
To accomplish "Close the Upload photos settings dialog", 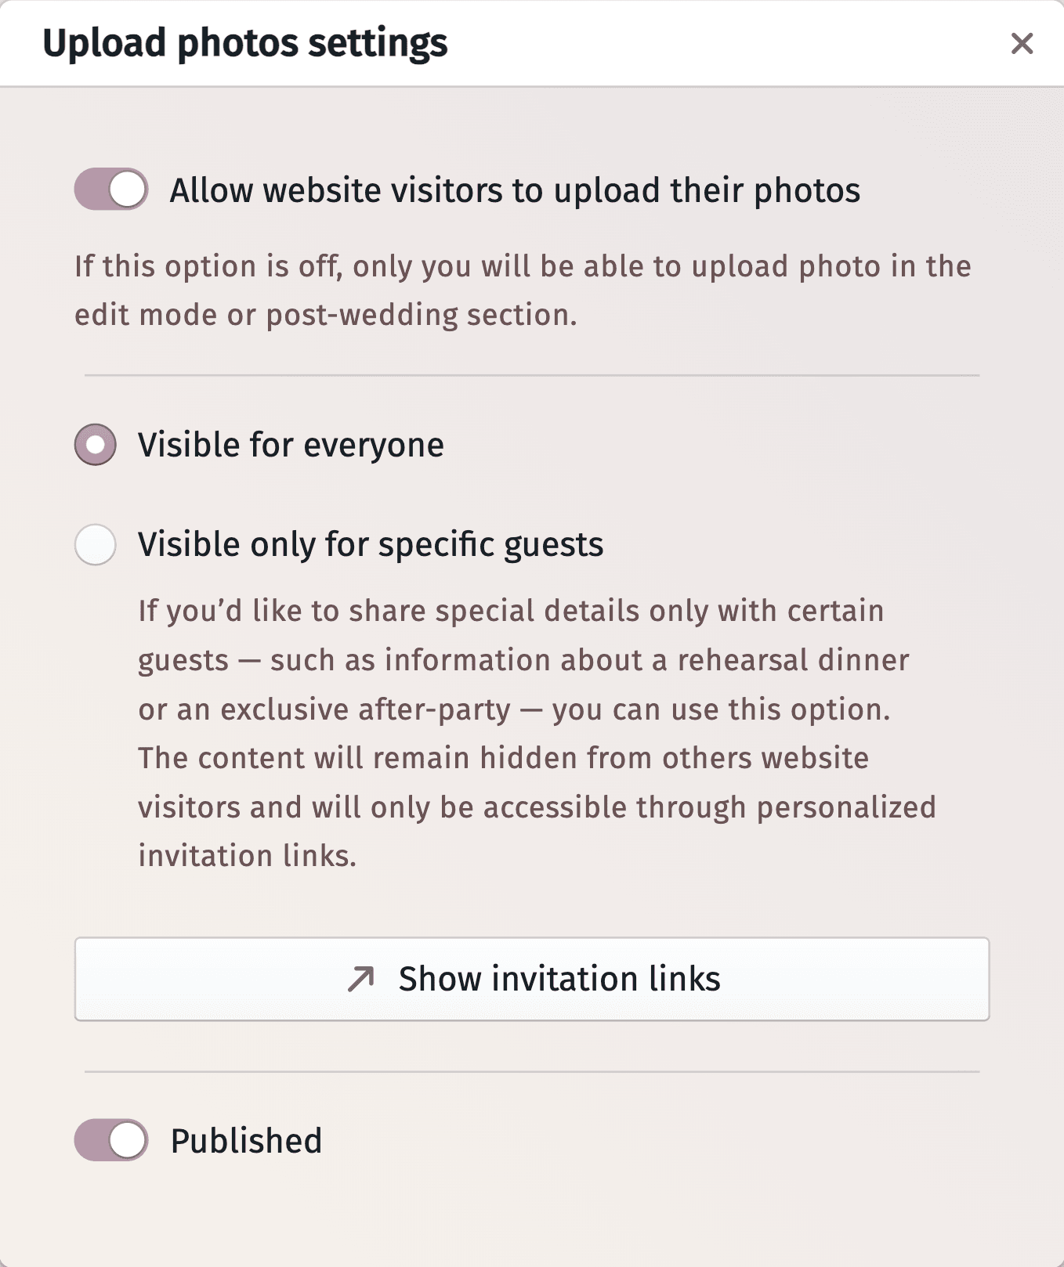I will pos(1022,43).
